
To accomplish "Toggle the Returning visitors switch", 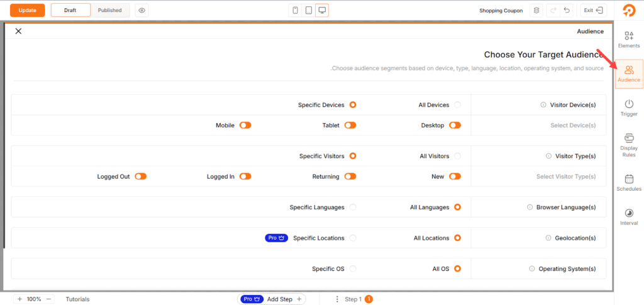I will pyautogui.click(x=350, y=176).
